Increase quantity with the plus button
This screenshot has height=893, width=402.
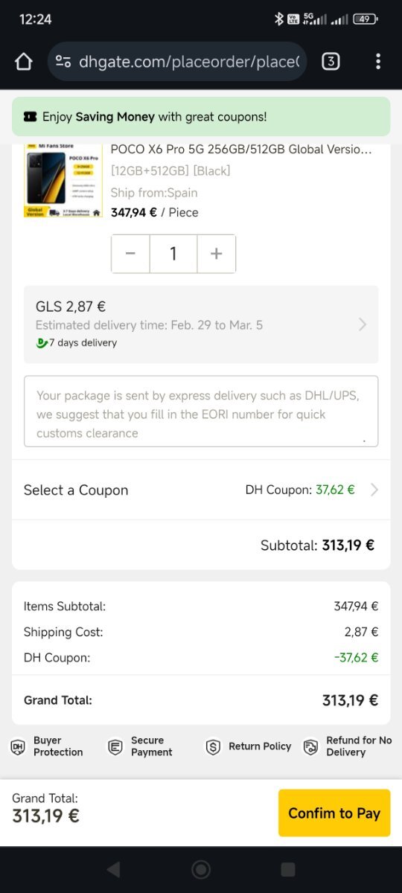pos(217,254)
